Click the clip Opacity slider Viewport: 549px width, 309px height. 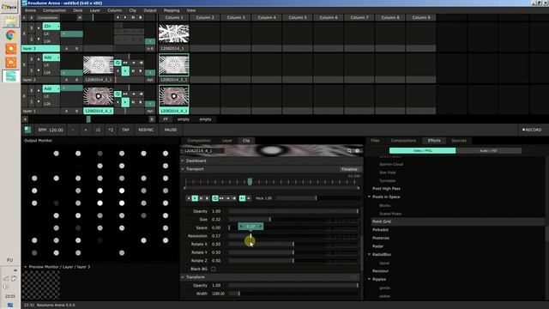[293, 211]
